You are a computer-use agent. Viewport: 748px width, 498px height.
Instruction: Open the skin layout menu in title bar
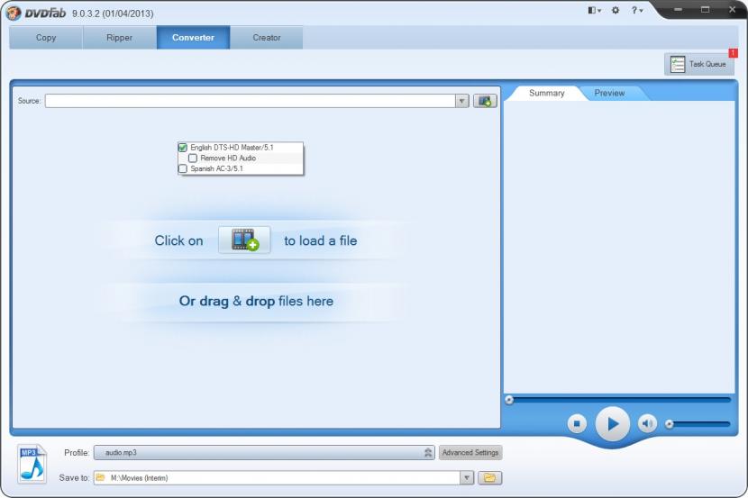594,10
